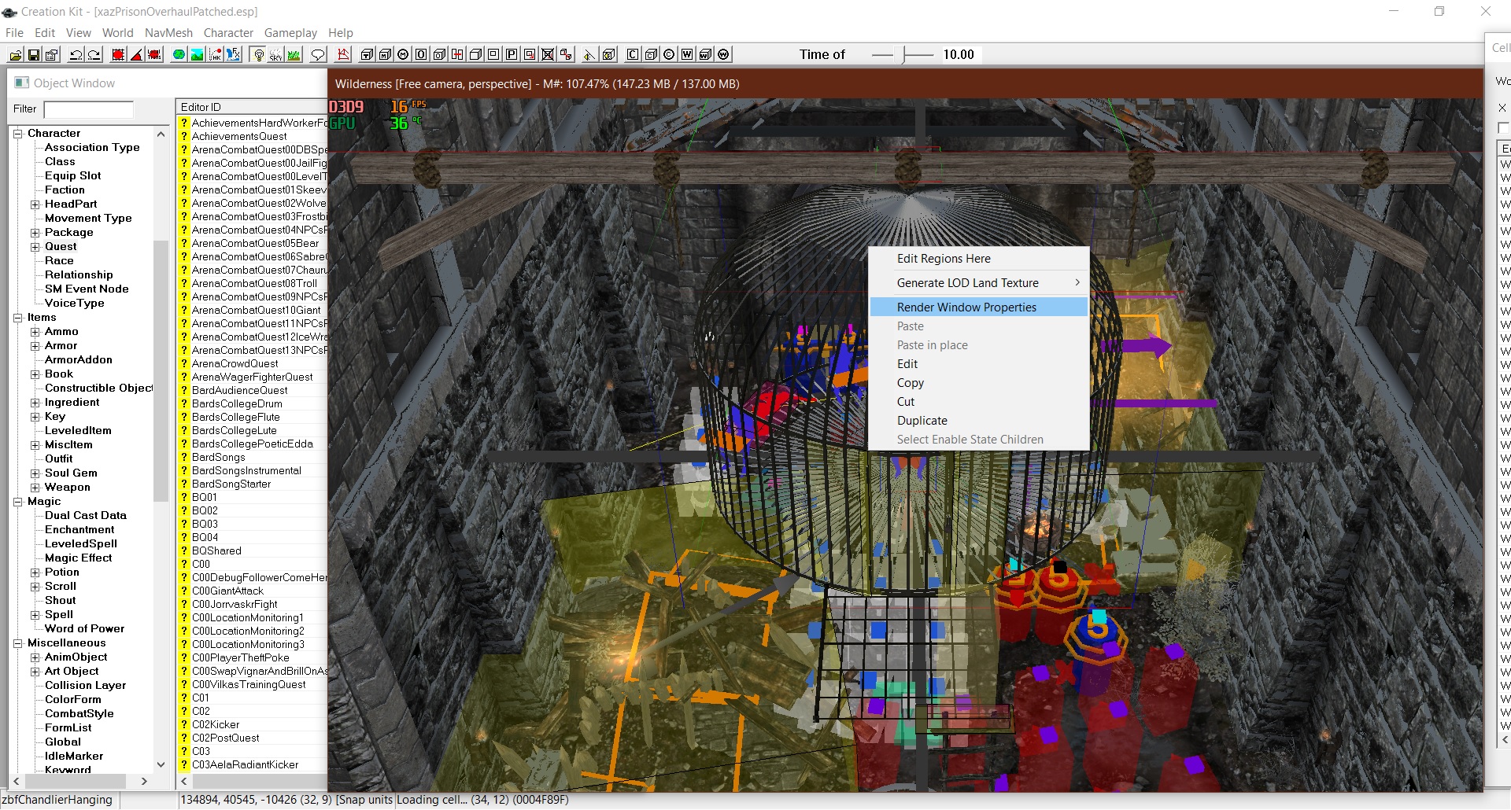This screenshot has height=810, width=1511.
Task: Open the File menu
Action: coord(14,33)
